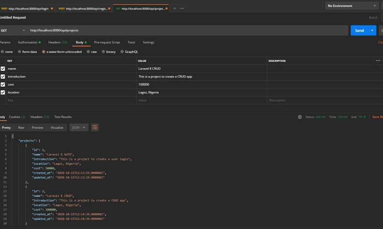
Task: Open the request Headers (10) tab
Action: [x=57, y=42]
